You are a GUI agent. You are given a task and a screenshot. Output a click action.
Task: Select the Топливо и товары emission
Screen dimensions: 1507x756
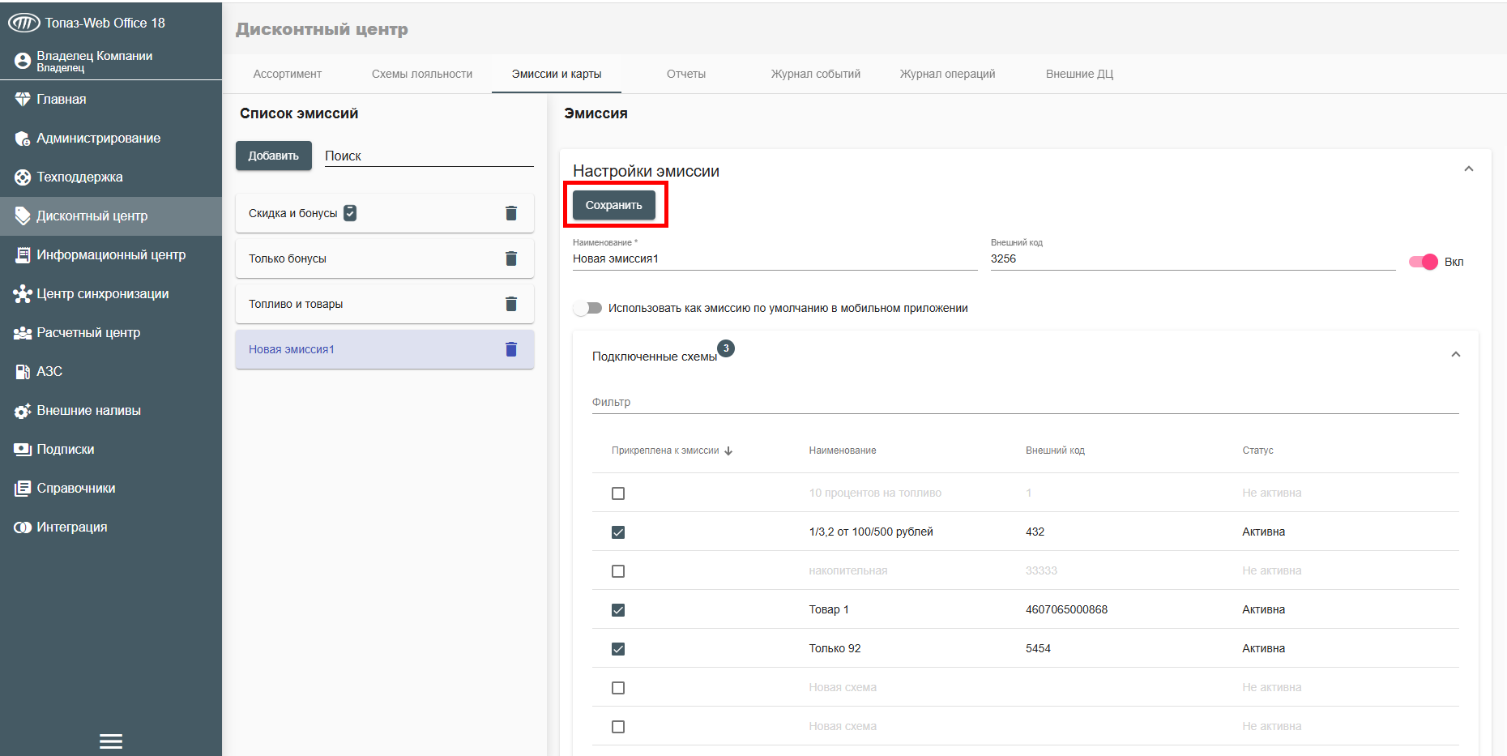[385, 304]
